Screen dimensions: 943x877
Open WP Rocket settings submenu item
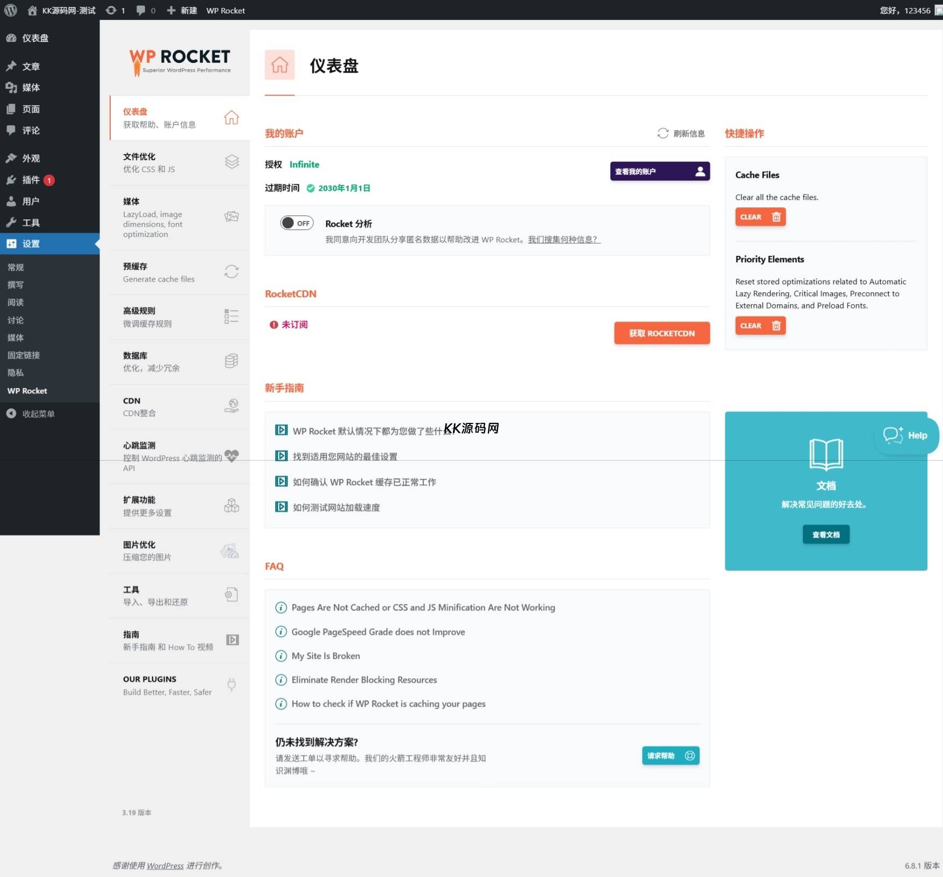click(27, 391)
